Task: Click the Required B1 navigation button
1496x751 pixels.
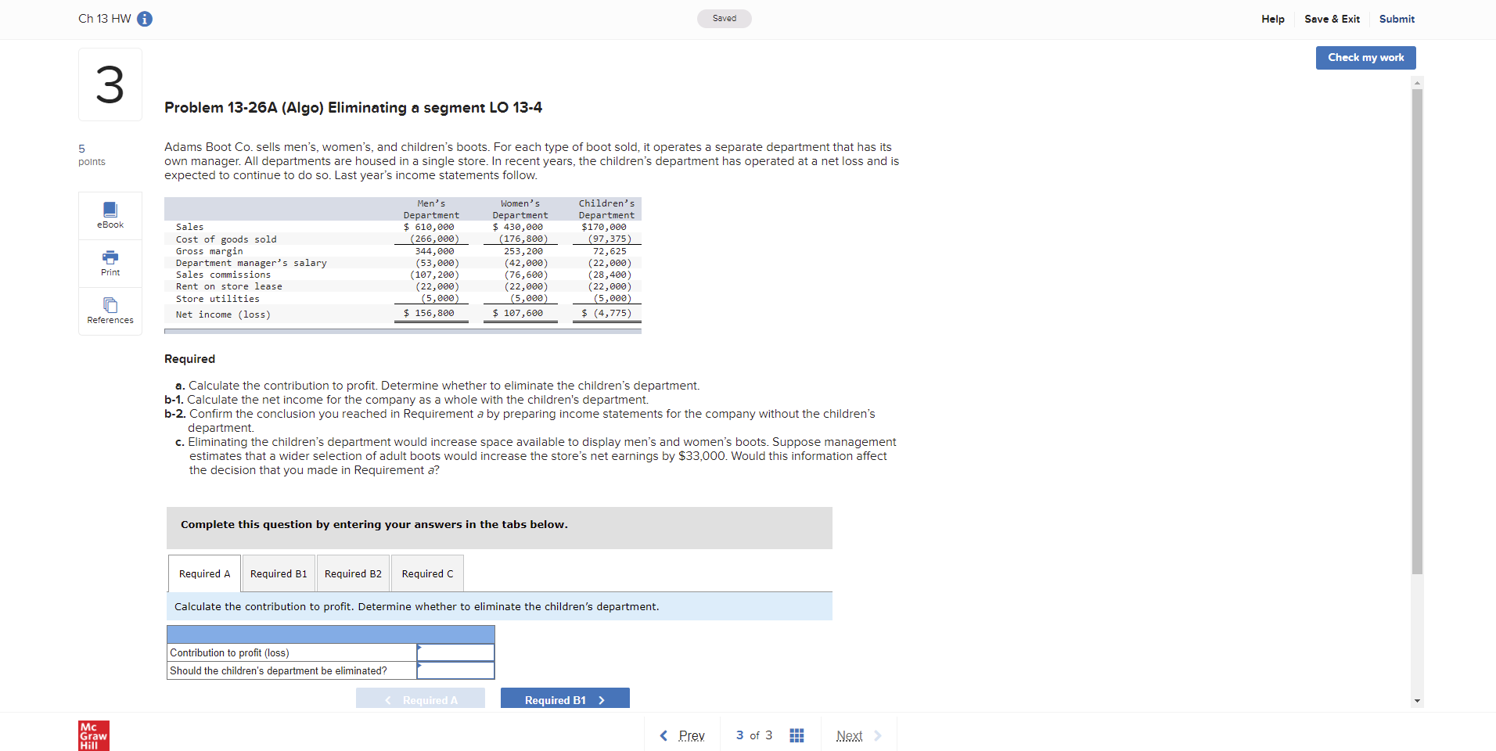Action: [564, 699]
